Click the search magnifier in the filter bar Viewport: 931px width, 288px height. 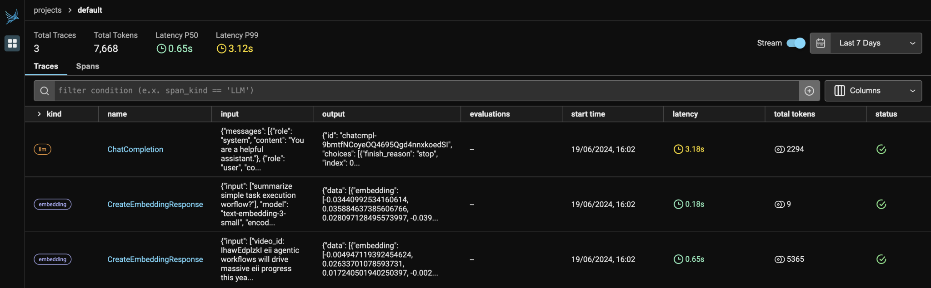click(x=45, y=90)
